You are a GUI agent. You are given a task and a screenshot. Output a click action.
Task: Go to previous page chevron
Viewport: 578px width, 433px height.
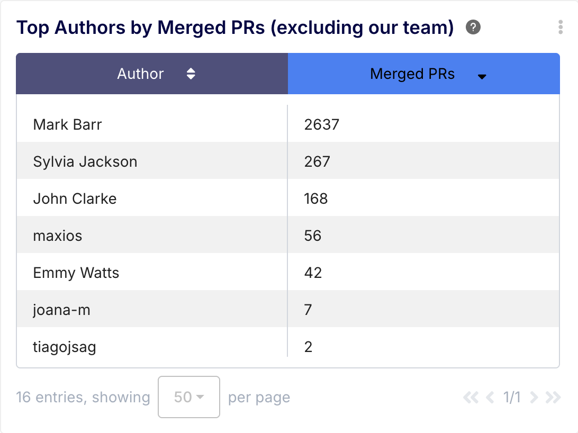pyautogui.click(x=490, y=398)
